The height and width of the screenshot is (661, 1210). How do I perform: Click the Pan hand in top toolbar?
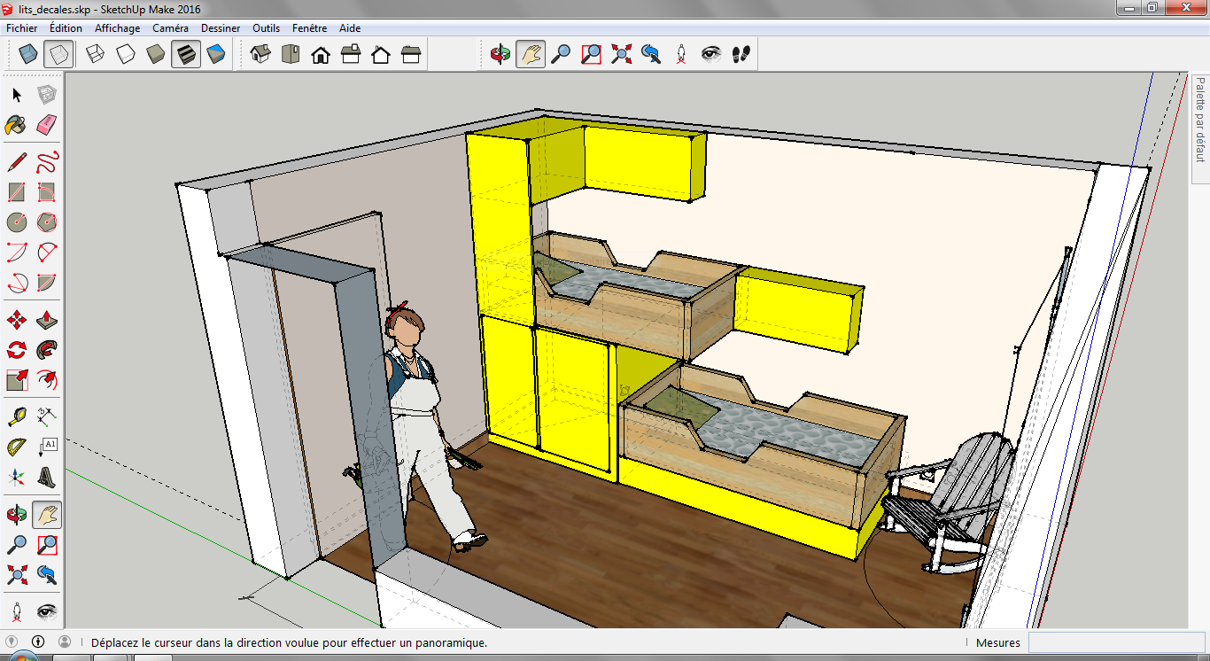(x=531, y=55)
